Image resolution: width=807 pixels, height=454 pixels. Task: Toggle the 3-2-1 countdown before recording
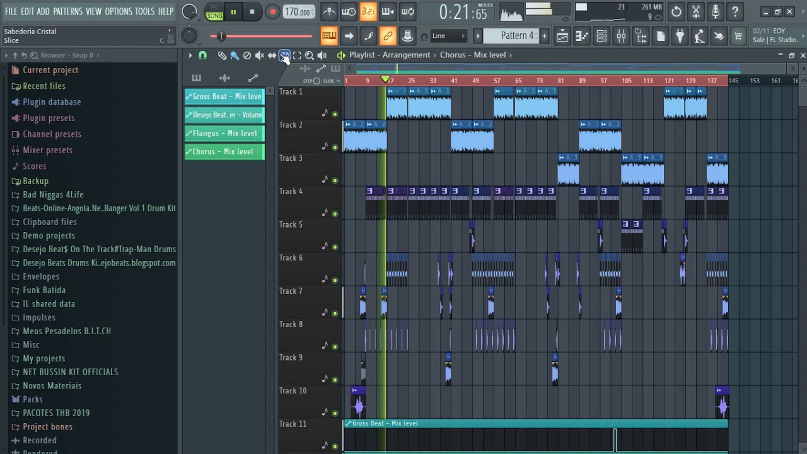(x=368, y=12)
